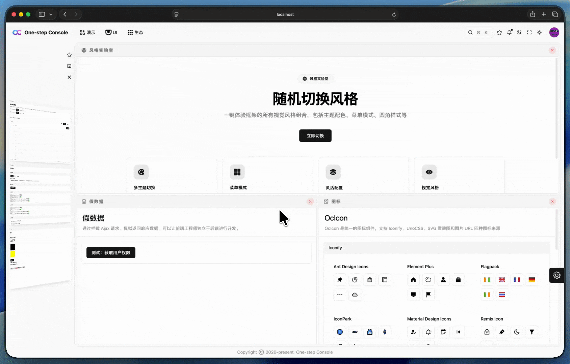This screenshot has width=570, height=364.
Task: Switch language with translate icon
Action: [x=519, y=32]
